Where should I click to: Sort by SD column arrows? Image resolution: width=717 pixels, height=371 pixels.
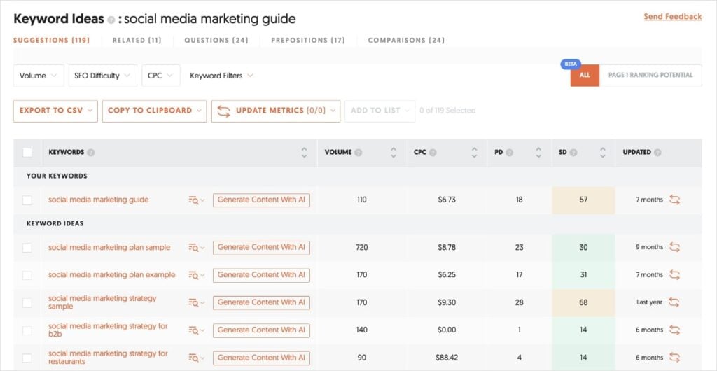[x=603, y=153]
